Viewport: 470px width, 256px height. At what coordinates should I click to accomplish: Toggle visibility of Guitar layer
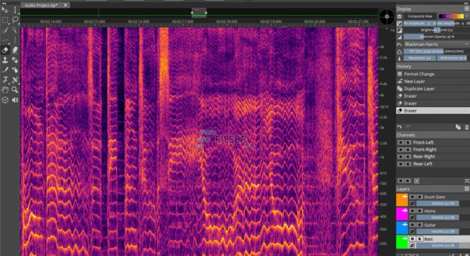[x=412, y=225]
